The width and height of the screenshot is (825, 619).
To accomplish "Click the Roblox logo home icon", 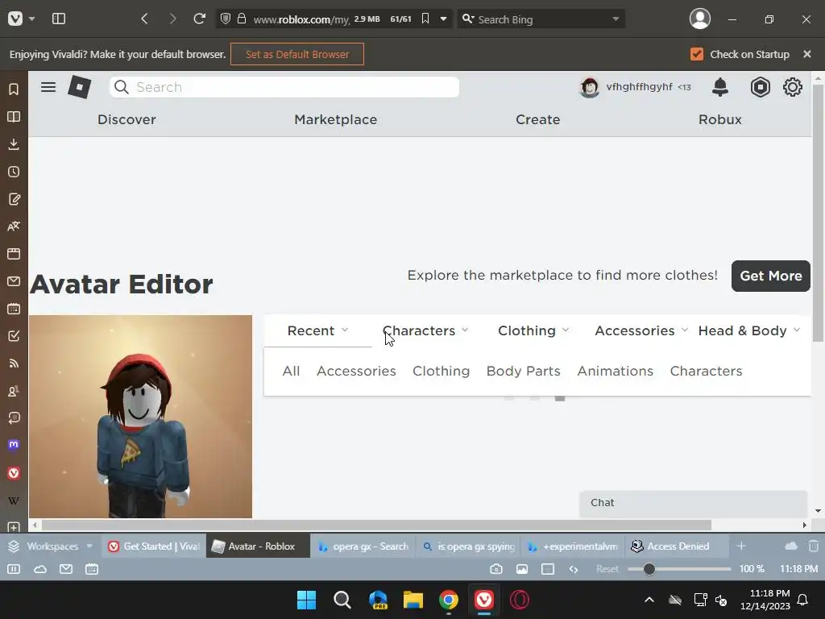I will coord(80,87).
